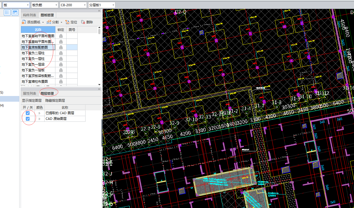Click the 锁定 column header

[61, 30]
